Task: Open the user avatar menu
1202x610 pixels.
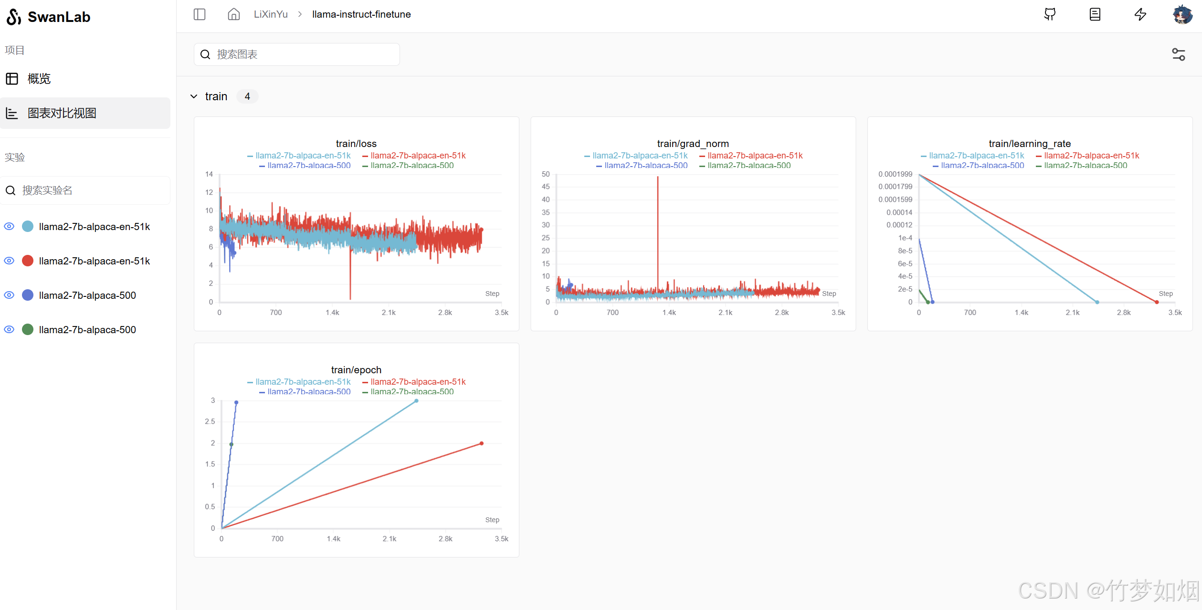Action: tap(1182, 14)
